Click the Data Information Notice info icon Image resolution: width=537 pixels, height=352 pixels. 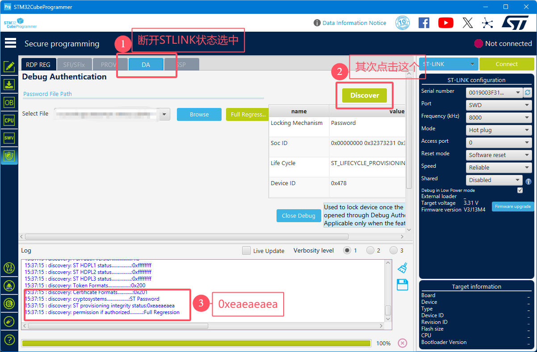click(x=317, y=23)
